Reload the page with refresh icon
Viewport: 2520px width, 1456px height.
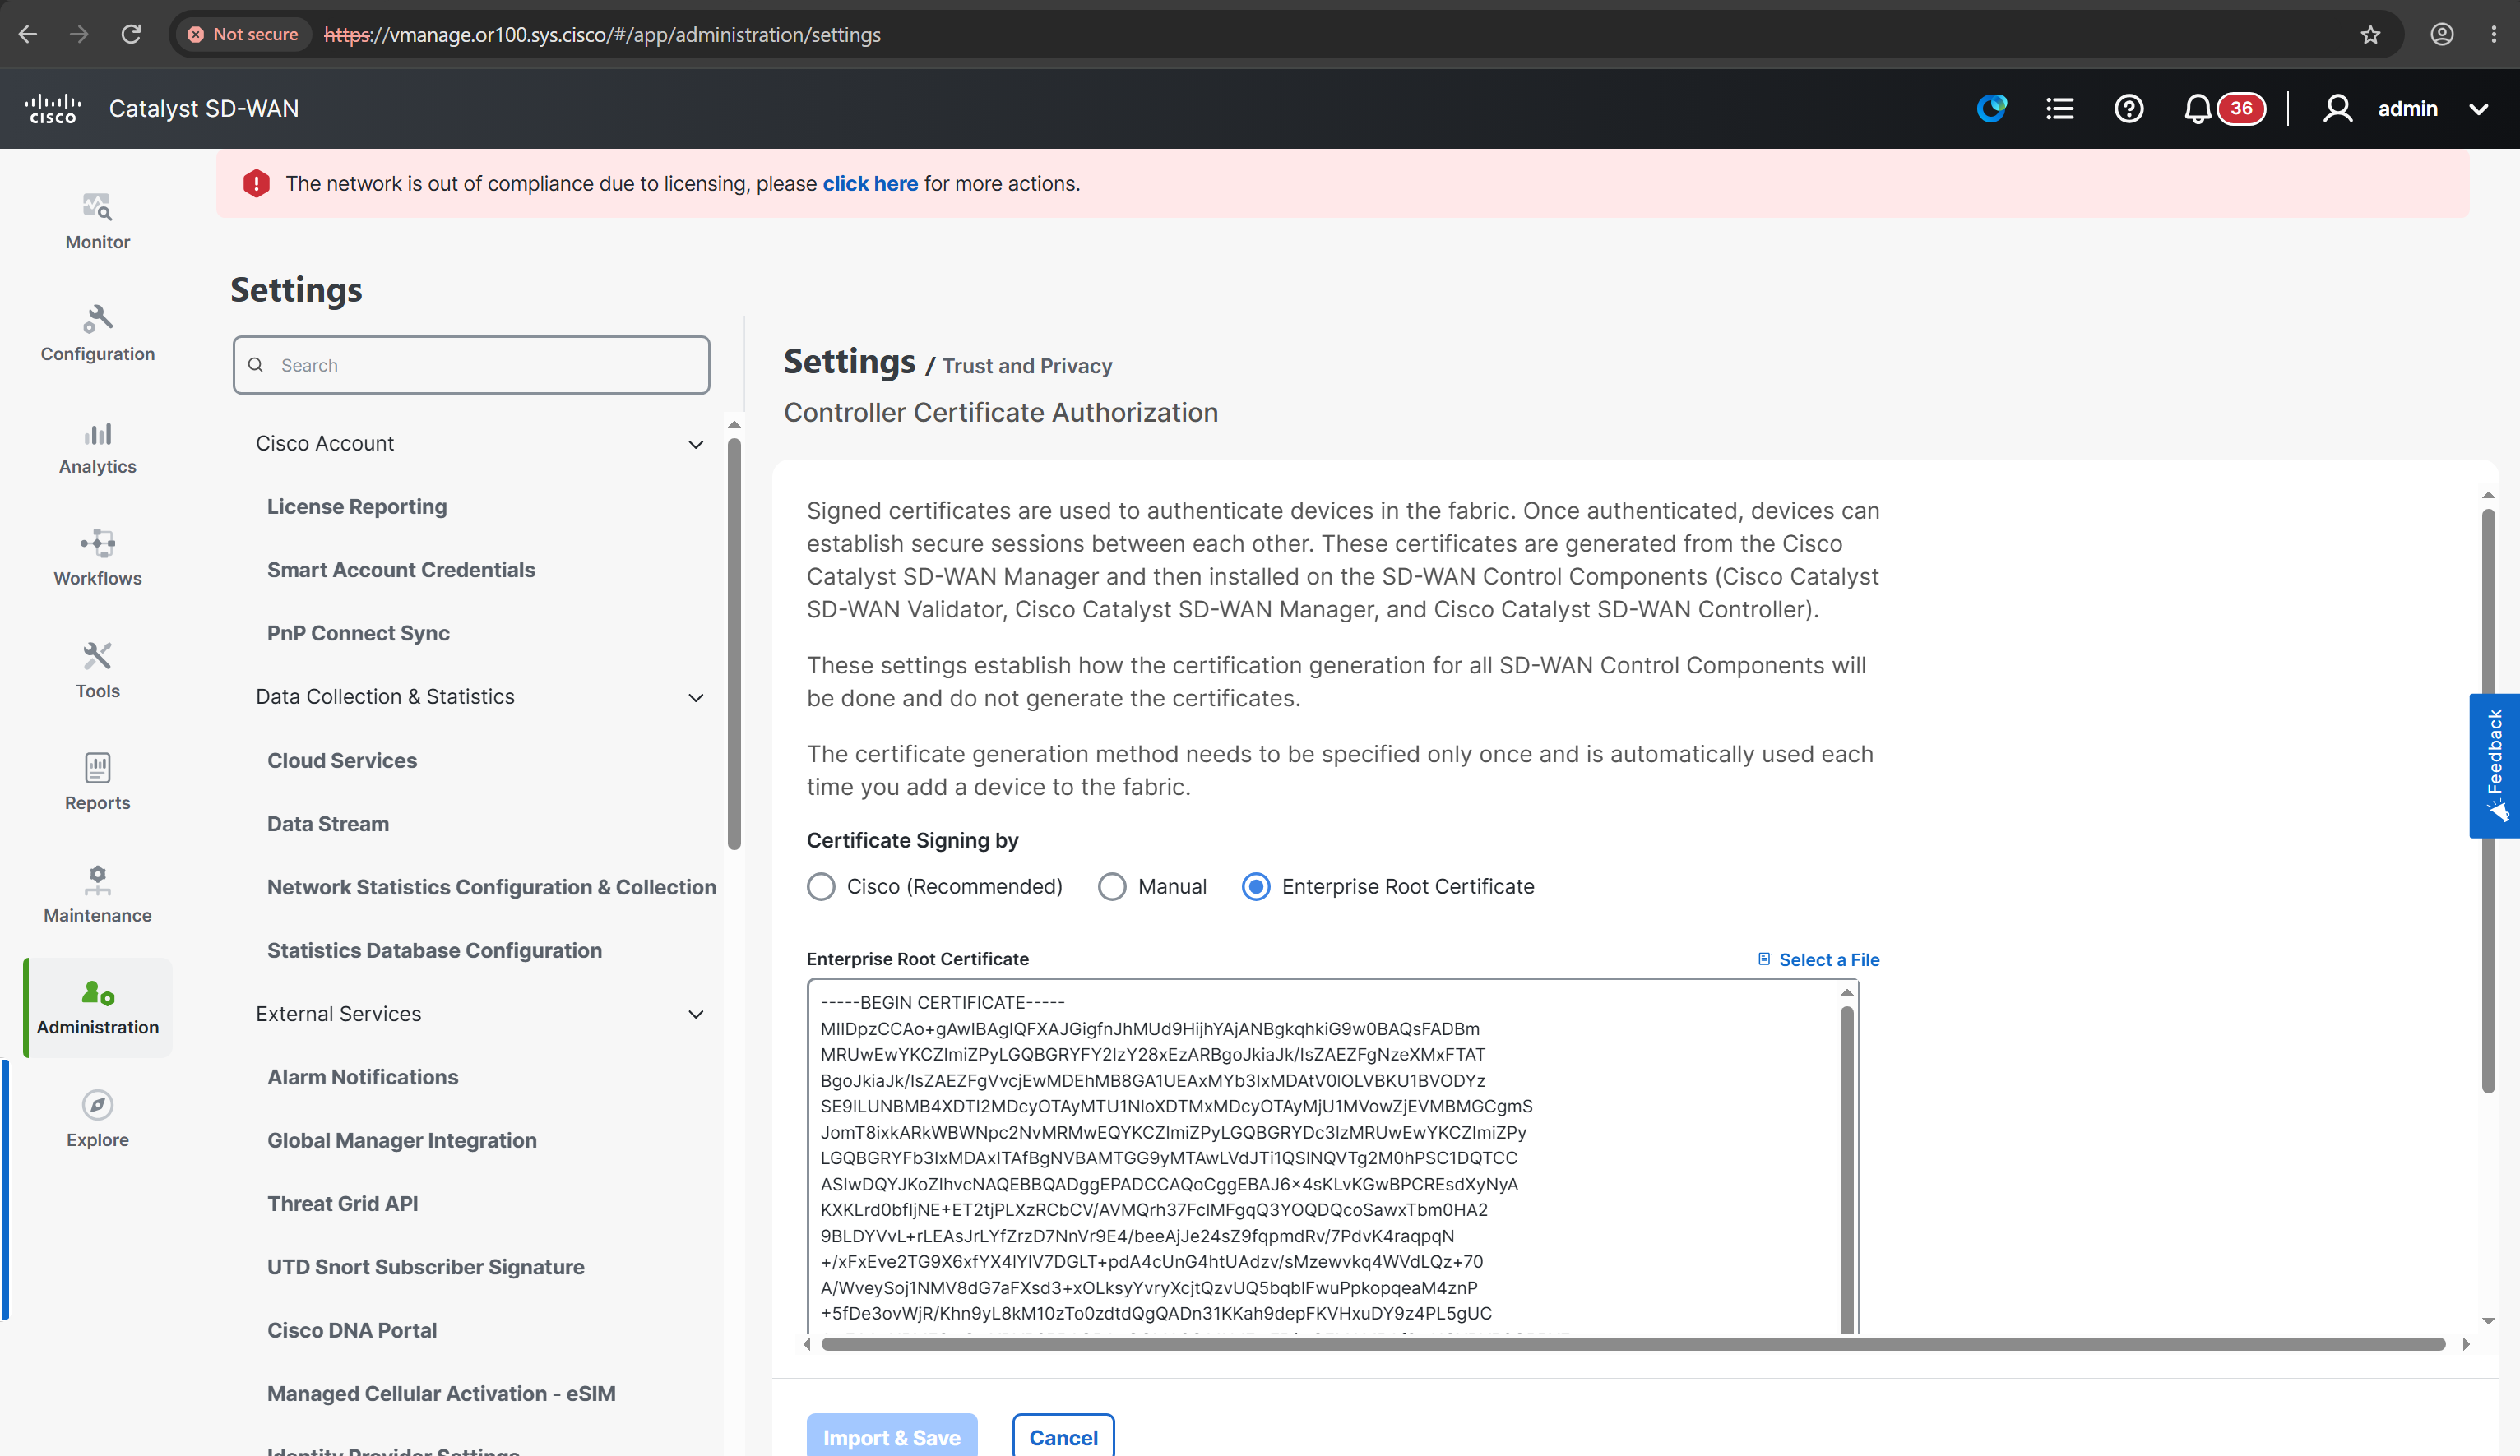pos(131,34)
